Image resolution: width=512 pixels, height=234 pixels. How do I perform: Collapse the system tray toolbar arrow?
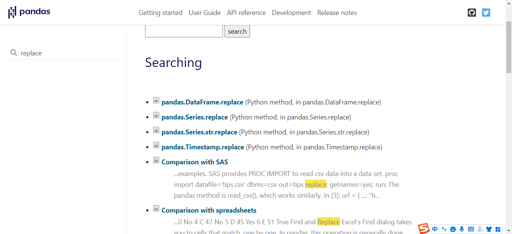[x=508, y=231]
